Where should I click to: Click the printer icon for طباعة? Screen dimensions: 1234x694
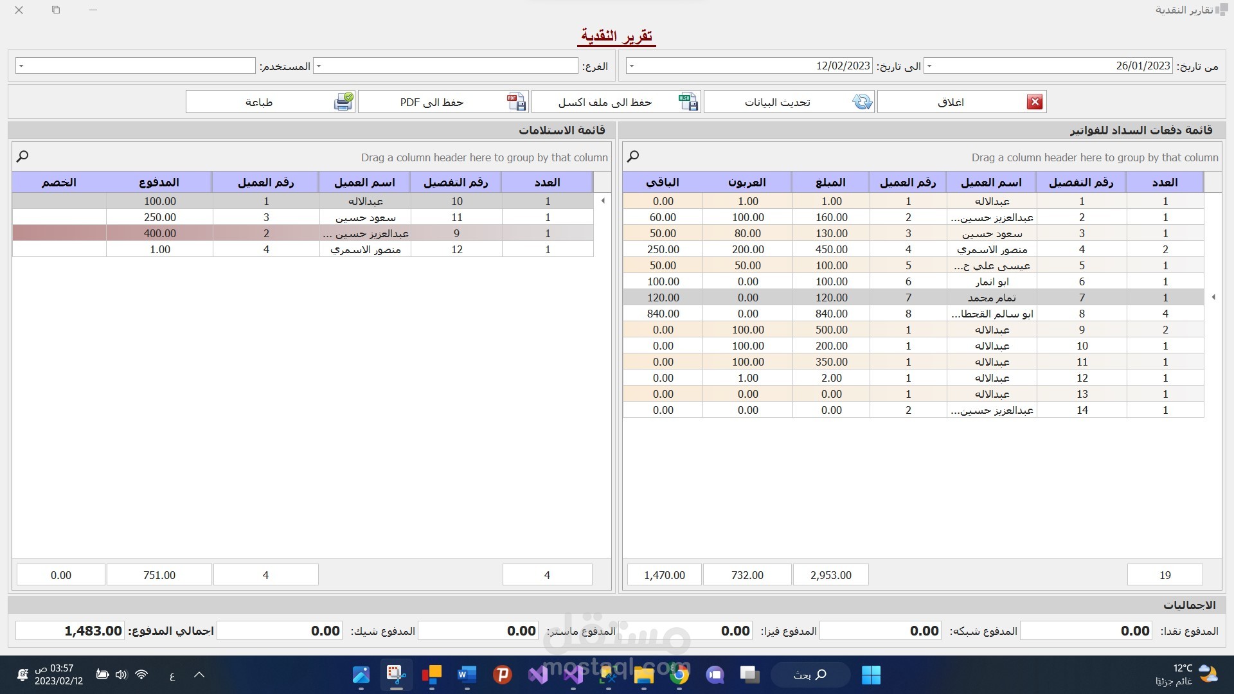point(344,102)
